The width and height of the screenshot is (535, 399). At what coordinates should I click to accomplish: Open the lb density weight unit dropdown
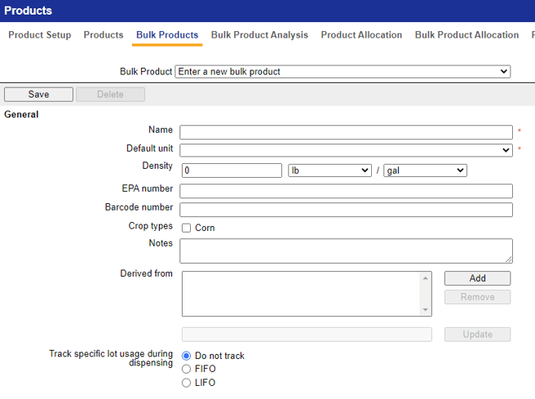coord(329,171)
